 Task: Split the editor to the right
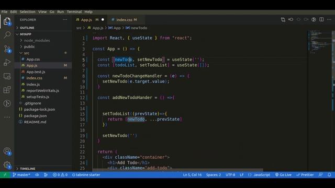321,20
